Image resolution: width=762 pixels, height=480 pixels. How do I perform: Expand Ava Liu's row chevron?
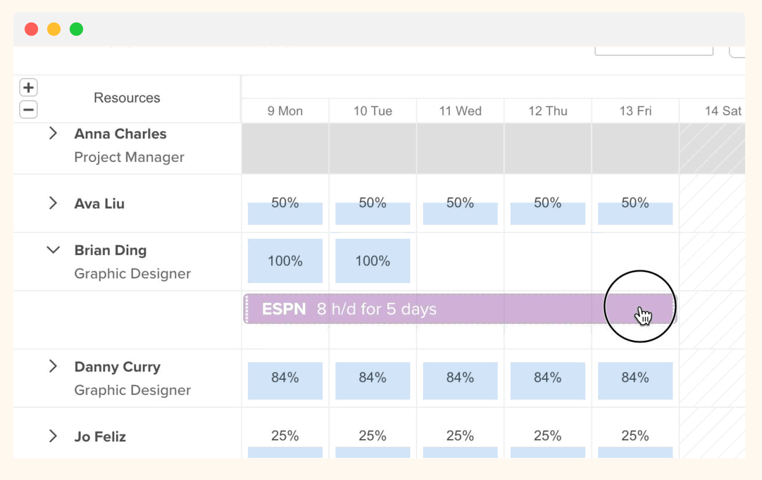coord(53,203)
